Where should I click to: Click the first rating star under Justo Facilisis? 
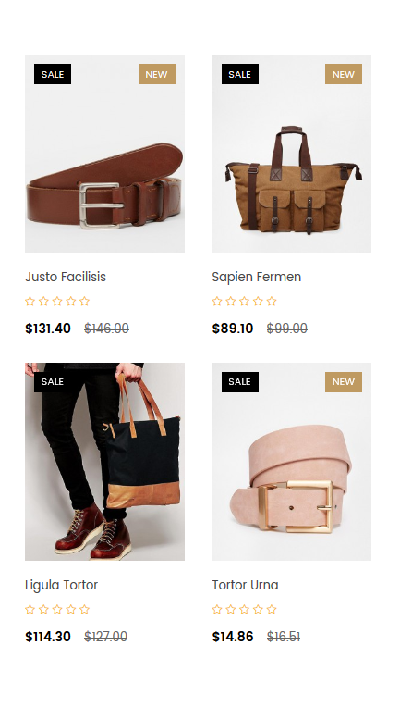[30, 301]
